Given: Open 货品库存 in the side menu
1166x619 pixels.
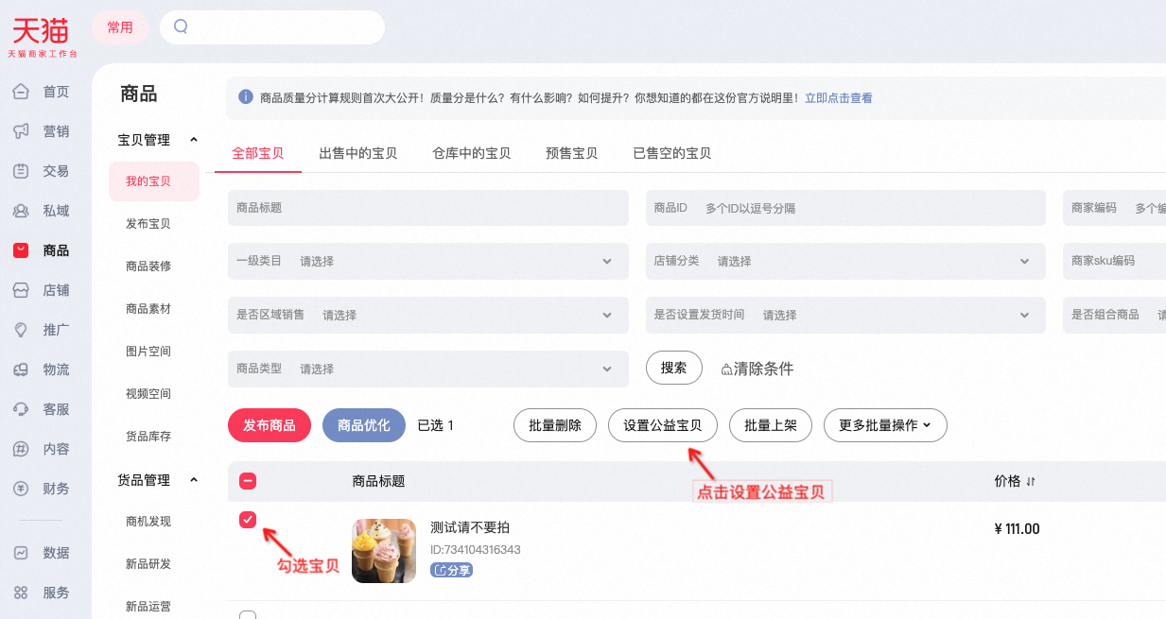Looking at the screenshot, I should pos(148,437).
